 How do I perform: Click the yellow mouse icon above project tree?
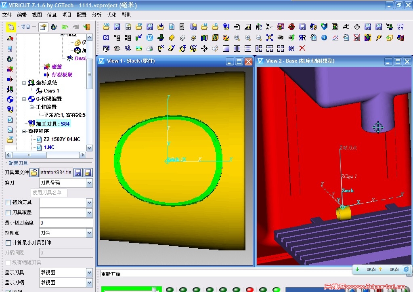11,27
